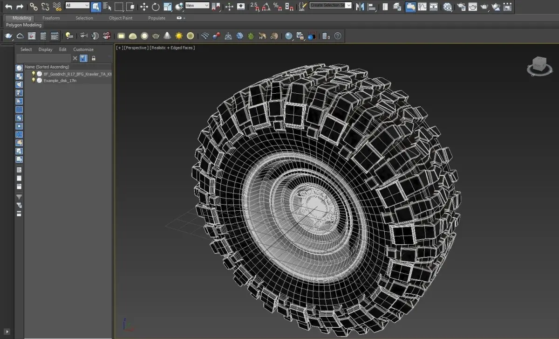Activate Unlink Selection tool

pos(45,7)
